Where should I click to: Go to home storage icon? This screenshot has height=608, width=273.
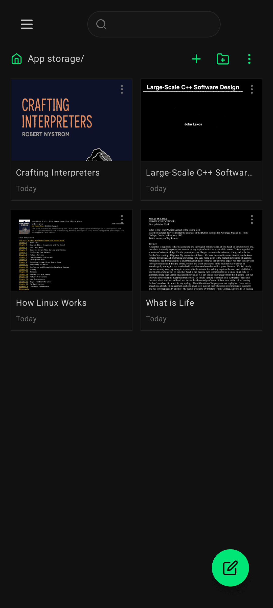[x=17, y=59]
